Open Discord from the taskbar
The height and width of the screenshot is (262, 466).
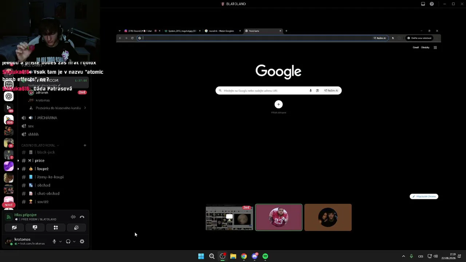pyautogui.click(x=254, y=256)
